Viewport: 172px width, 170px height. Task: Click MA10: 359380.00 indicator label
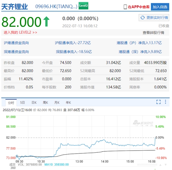(57, 164)
